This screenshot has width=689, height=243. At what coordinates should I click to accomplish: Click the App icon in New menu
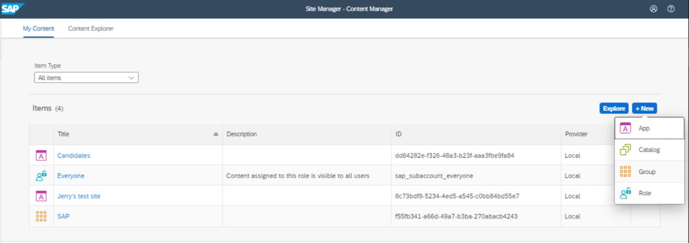(x=625, y=128)
